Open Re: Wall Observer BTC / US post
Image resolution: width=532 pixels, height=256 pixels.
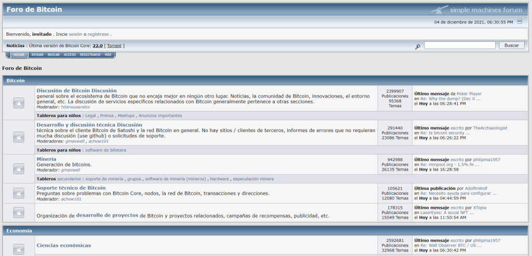(x=451, y=246)
